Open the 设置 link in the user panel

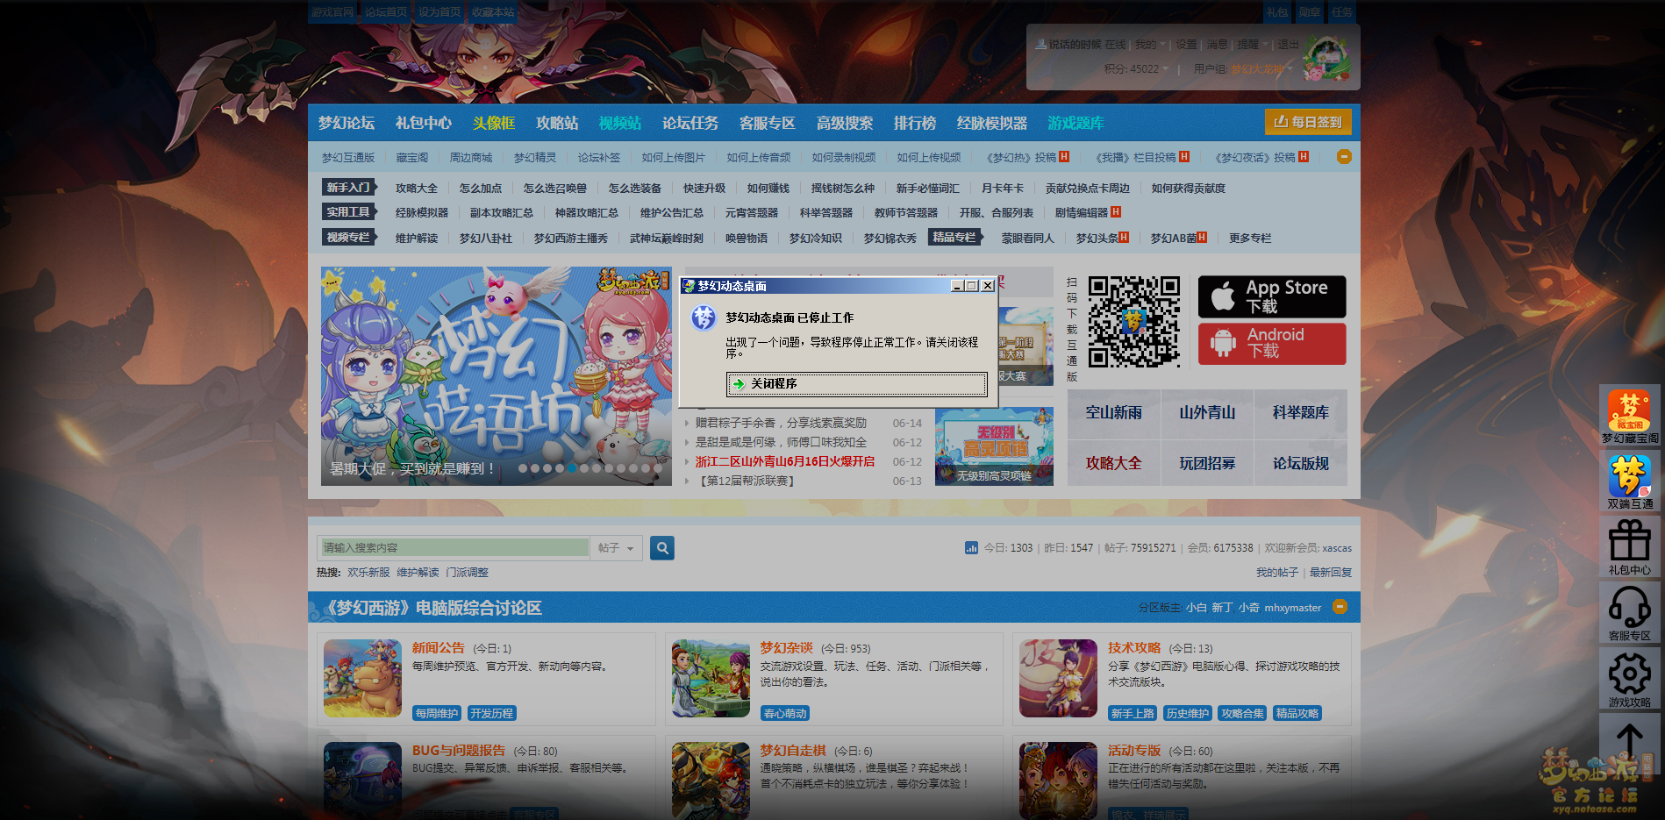(1186, 45)
